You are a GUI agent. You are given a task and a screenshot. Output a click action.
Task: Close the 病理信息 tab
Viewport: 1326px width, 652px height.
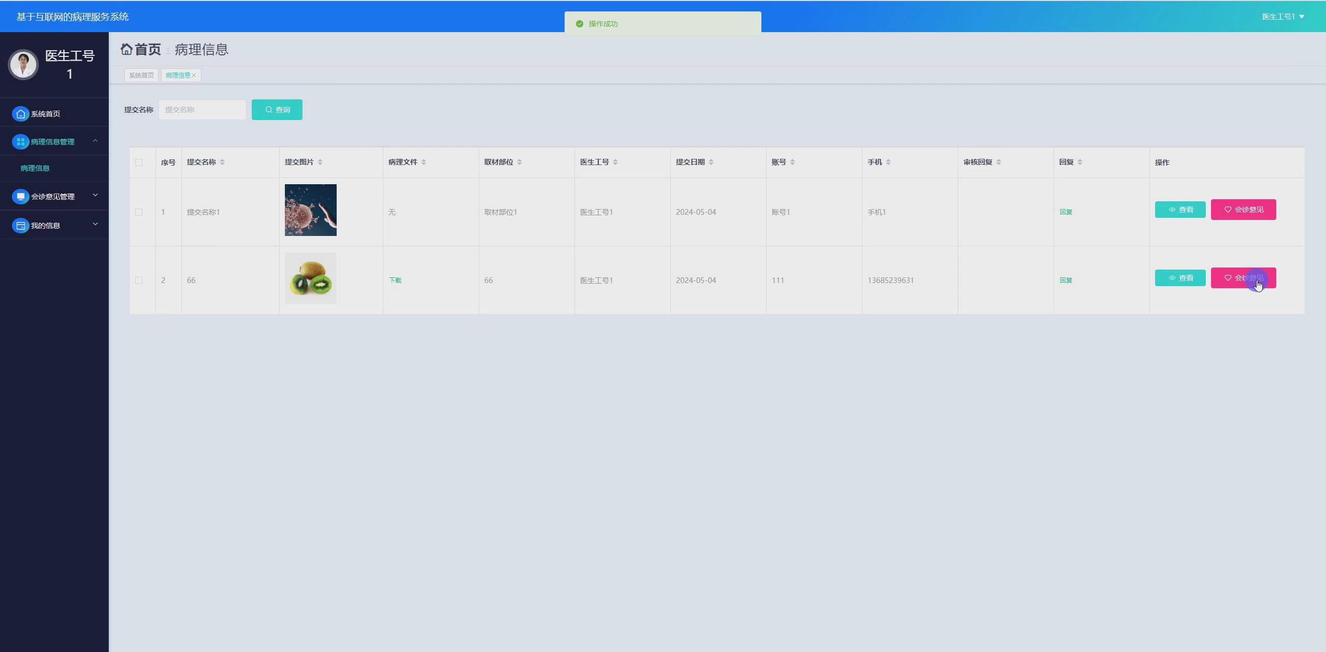(194, 76)
